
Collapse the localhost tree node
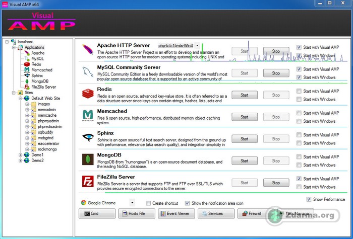click(x=7, y=42)
